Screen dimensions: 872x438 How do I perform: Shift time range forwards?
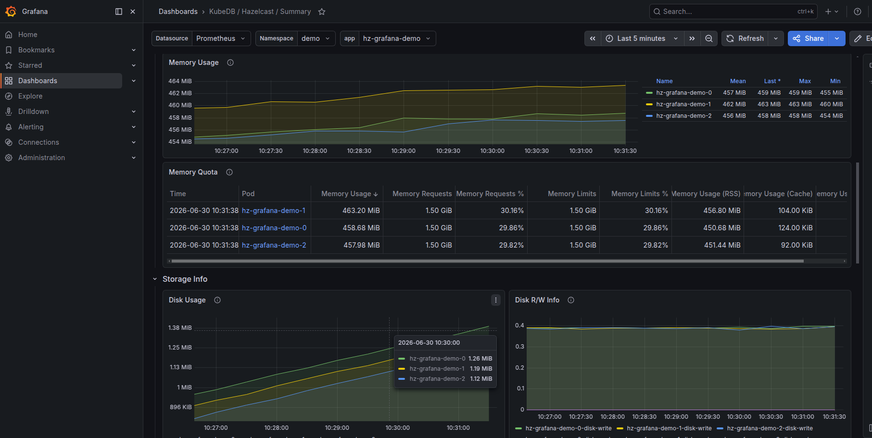692,38
